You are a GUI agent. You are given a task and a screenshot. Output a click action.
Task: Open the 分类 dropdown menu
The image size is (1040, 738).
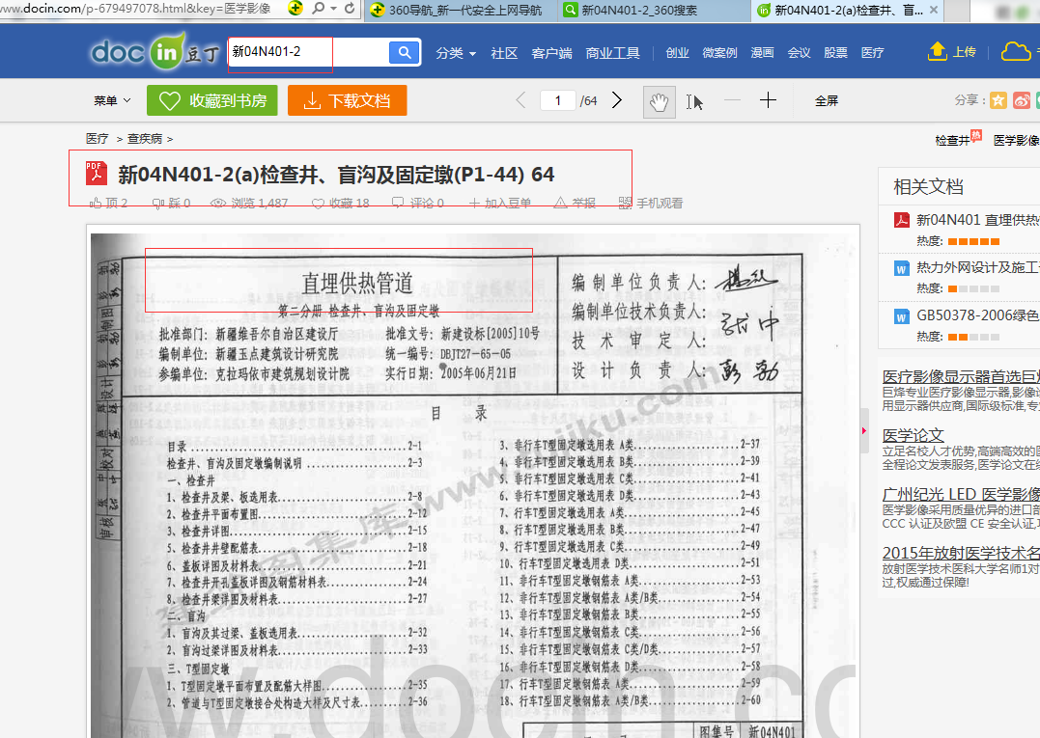pos(456,53)
